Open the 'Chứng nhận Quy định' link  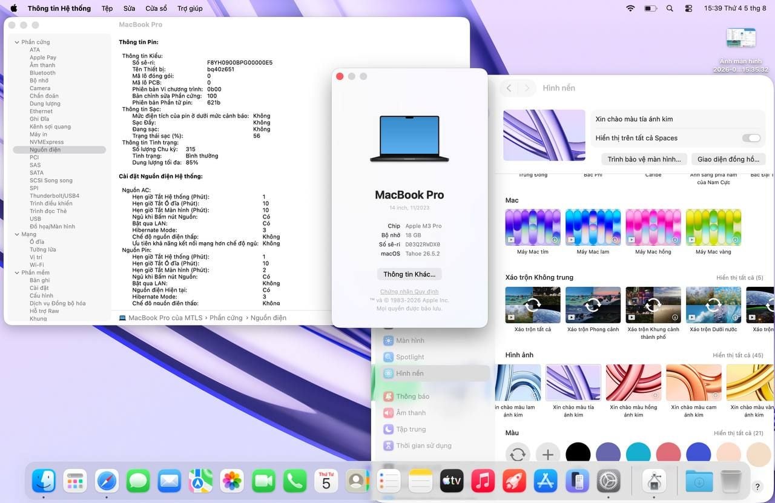(x=409, y=292)
